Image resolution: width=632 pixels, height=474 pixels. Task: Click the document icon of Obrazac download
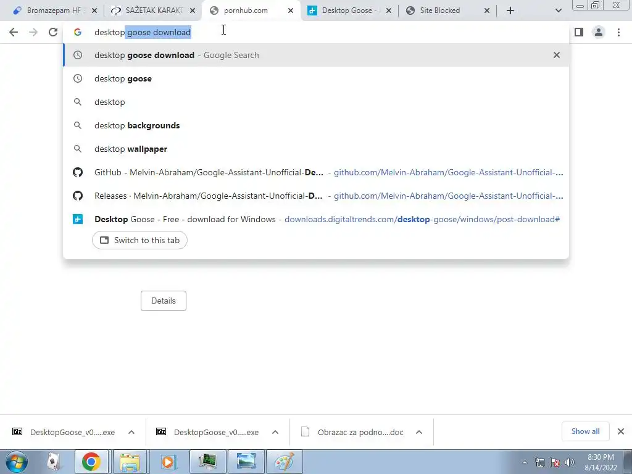[305, 431]
